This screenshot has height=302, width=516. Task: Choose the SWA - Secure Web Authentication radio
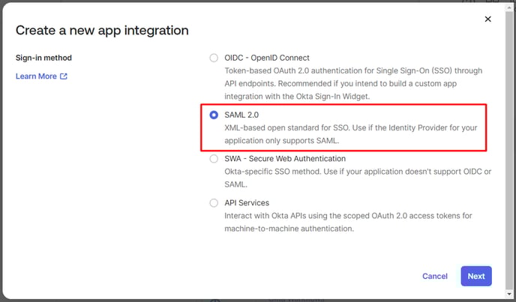pos(214,159)
